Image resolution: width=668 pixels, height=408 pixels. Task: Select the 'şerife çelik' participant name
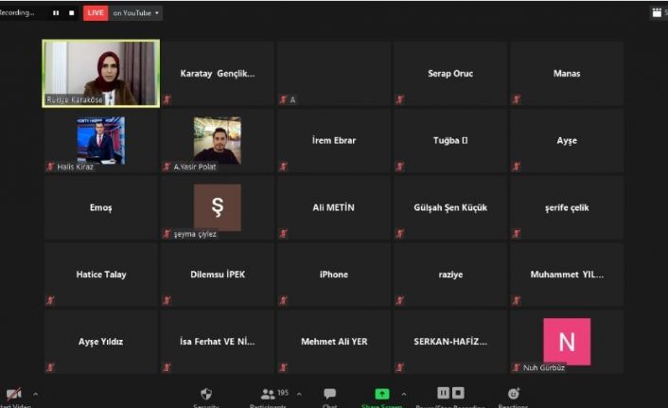[x=567, y=207]
